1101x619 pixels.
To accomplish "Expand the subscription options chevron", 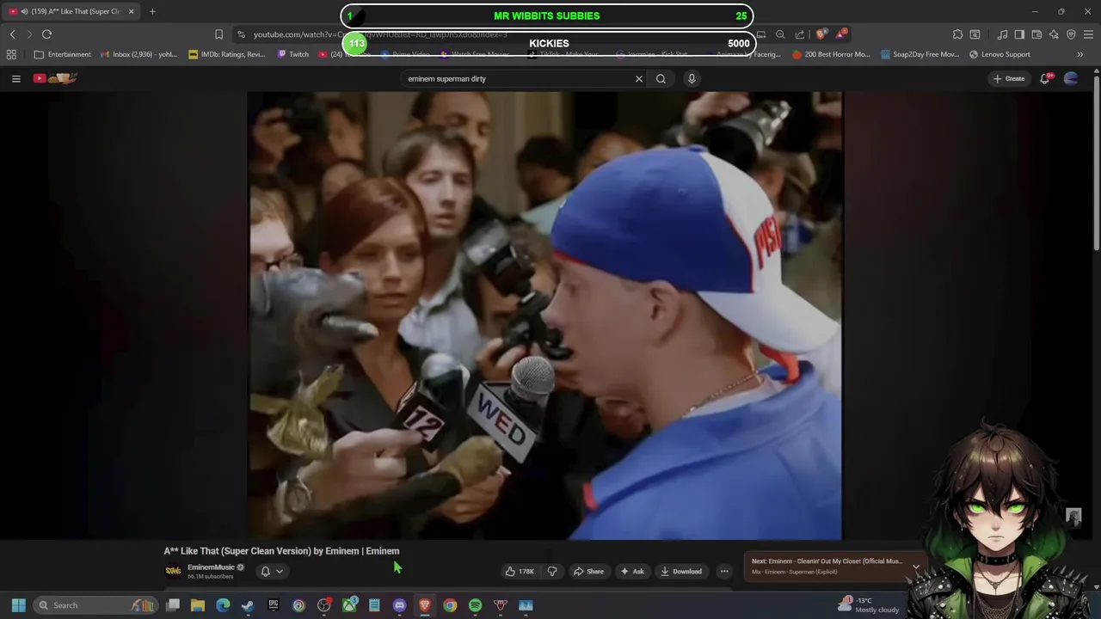I will coord(279,571).
